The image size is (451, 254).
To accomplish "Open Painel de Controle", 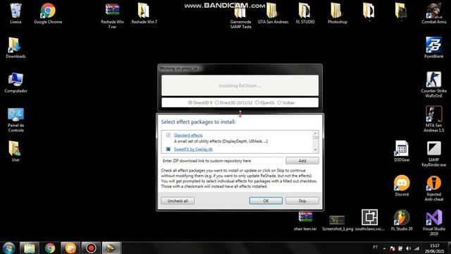I will [x=16, y=119].
